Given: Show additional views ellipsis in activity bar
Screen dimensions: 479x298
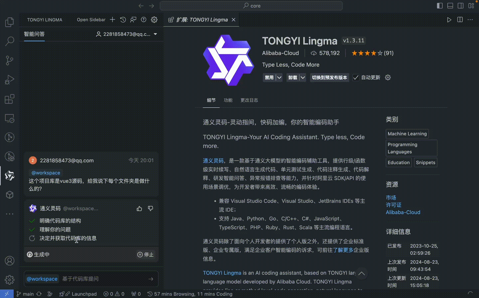Looking at the screenshot, I should click(x=10, y=214).
